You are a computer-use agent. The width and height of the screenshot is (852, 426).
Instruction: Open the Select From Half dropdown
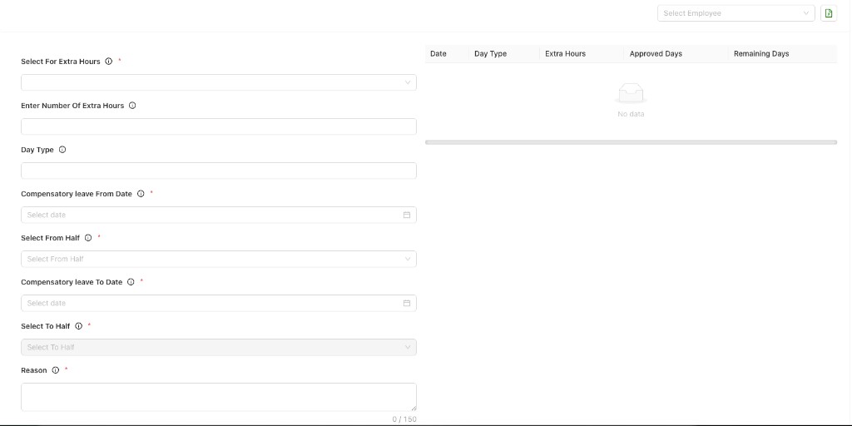click(x=219, y=259)
